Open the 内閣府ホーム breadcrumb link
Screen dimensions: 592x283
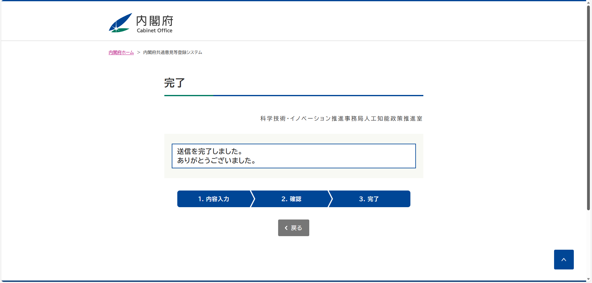click(121, 52)
